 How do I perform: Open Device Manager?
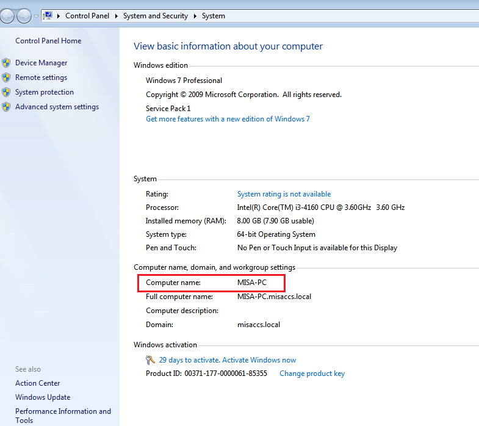pos(41,63)
